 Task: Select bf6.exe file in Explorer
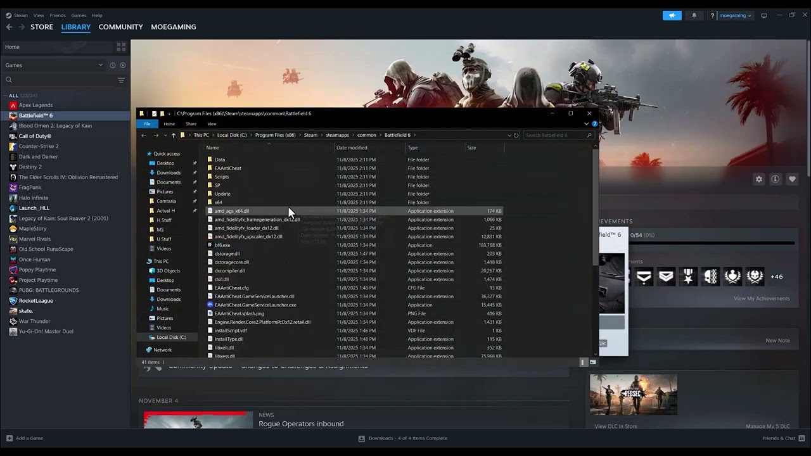pyautogui.click(x=222, y=245)
